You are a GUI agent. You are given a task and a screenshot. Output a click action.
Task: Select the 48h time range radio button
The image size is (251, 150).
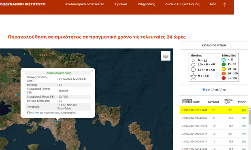(x=212, y=89)
